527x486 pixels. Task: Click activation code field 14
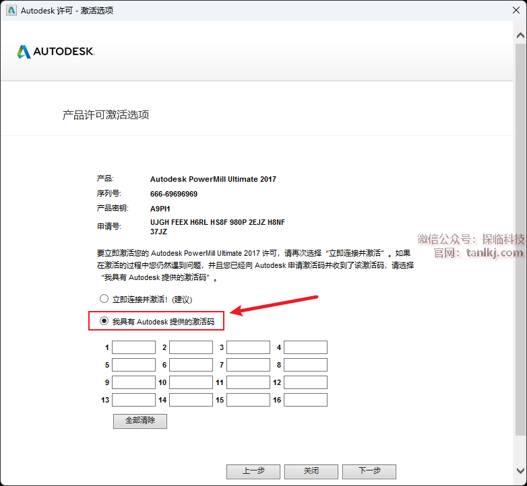(191, 400)
